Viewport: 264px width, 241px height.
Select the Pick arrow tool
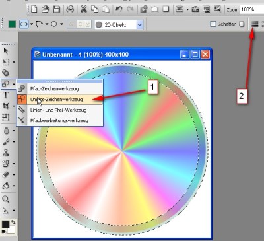[6, 51]
